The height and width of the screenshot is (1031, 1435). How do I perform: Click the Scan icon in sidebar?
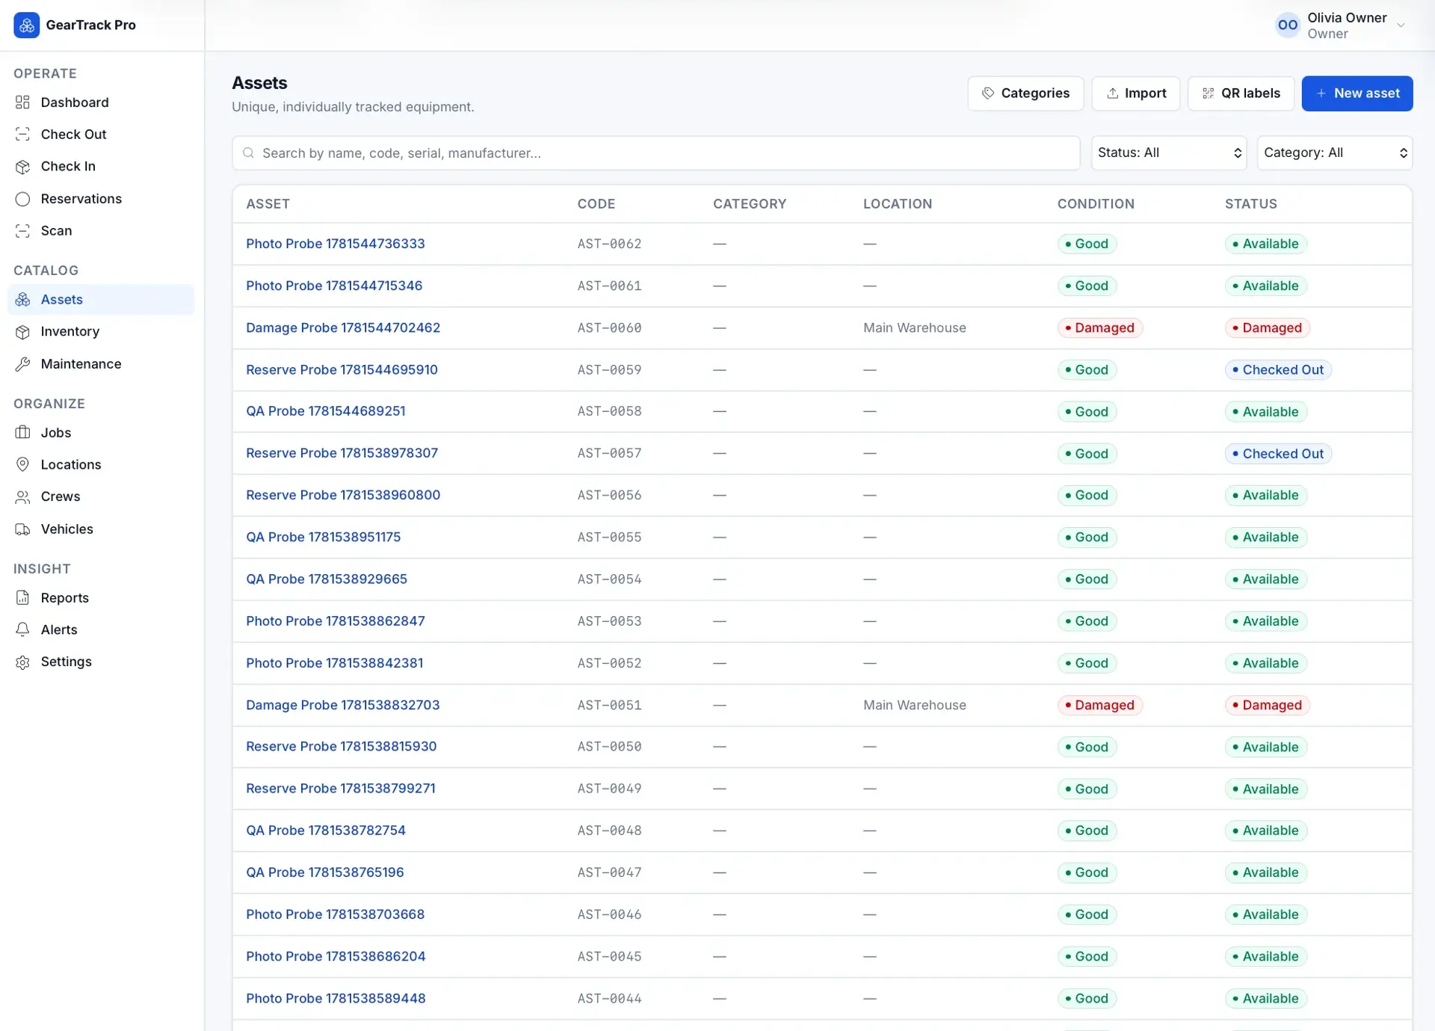pos(22,231)
